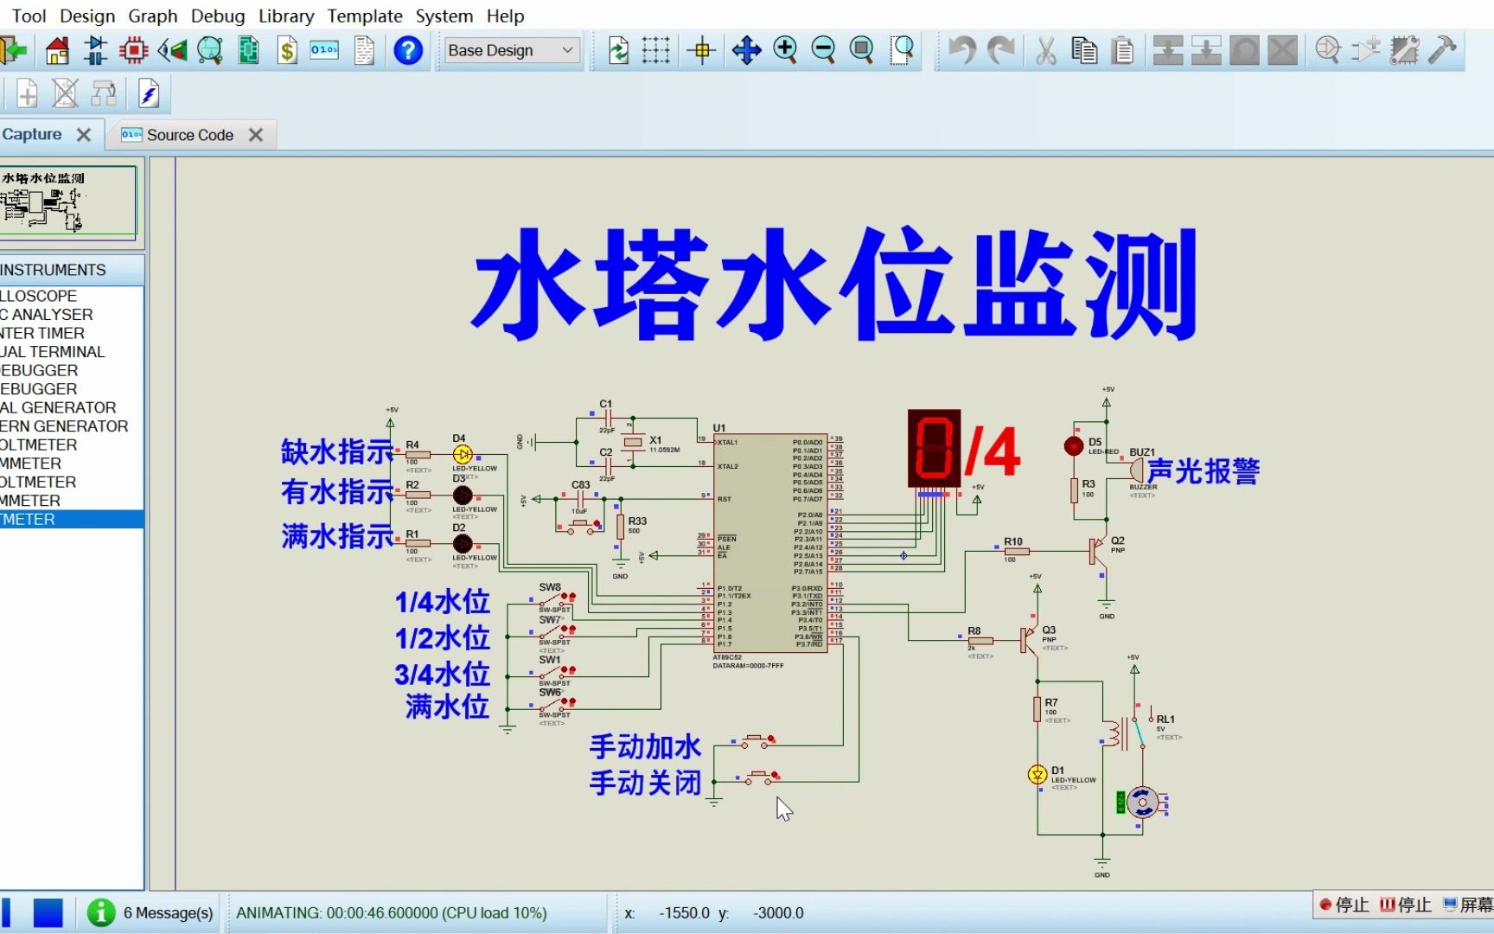Screen dimensions: 1494x934
Task: Launch the 3D Visualizer icon
Action: 172,50
